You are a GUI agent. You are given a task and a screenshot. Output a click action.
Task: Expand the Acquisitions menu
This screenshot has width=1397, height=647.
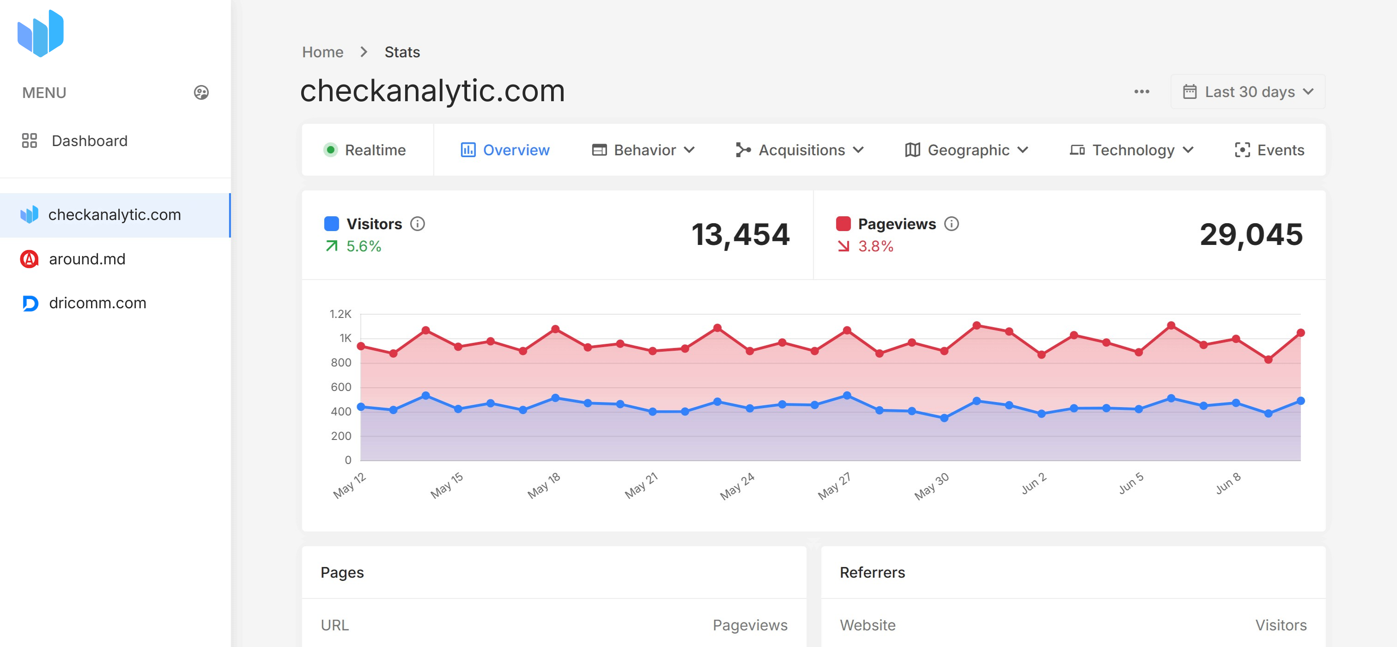[x=802, y=150]
